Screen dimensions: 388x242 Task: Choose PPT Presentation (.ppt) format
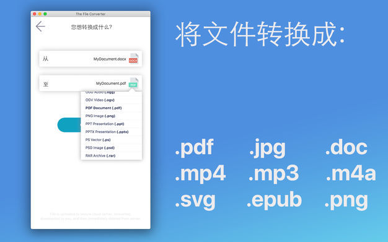coord(112,124)
